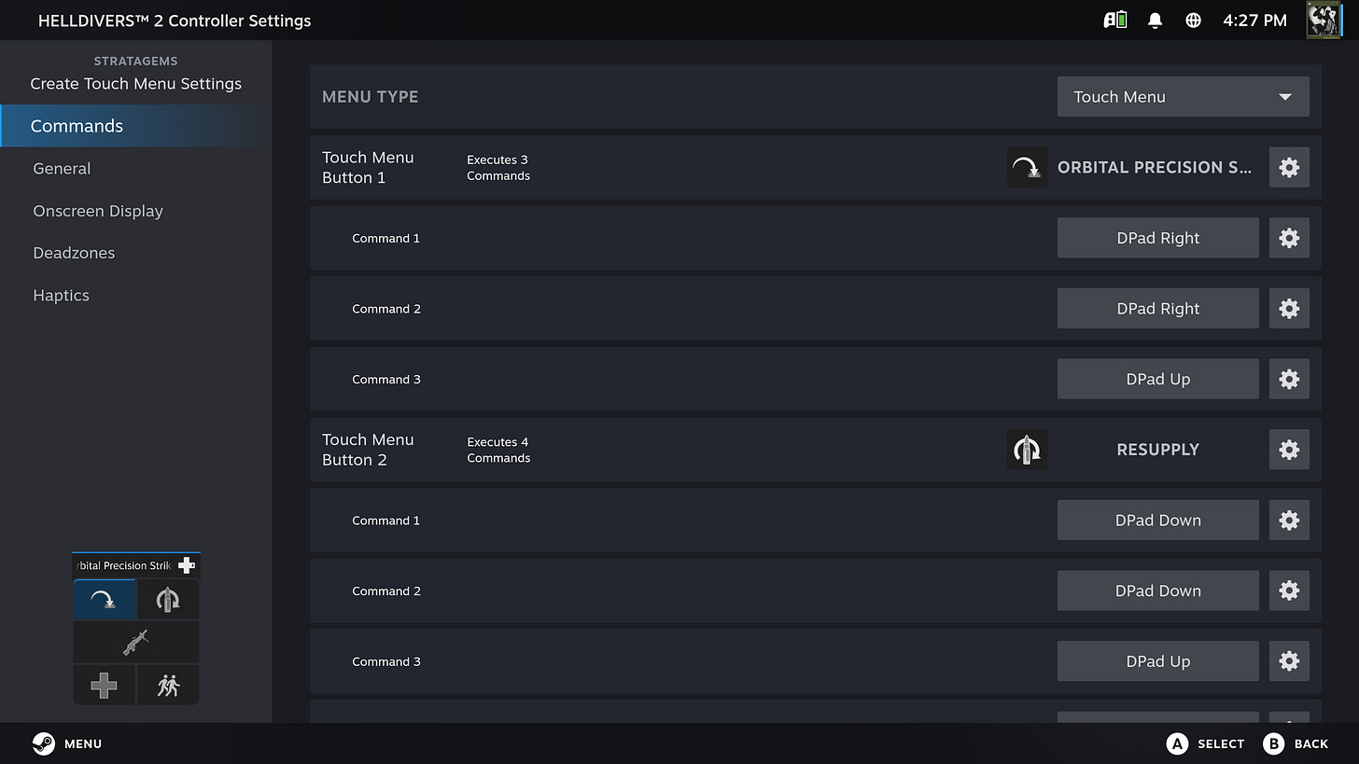
Task: Open gear settings for Button 2 Command 1
Action: [x=1289, y=521]
